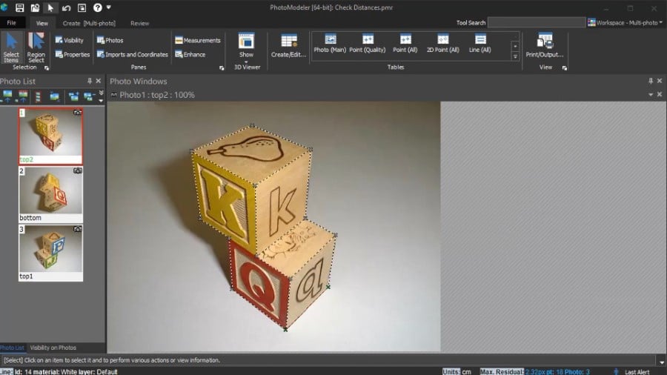The width and height of the screenshot is (667, 375).
Task: Open the Line (All) table
Action: [x=479, y=43]
